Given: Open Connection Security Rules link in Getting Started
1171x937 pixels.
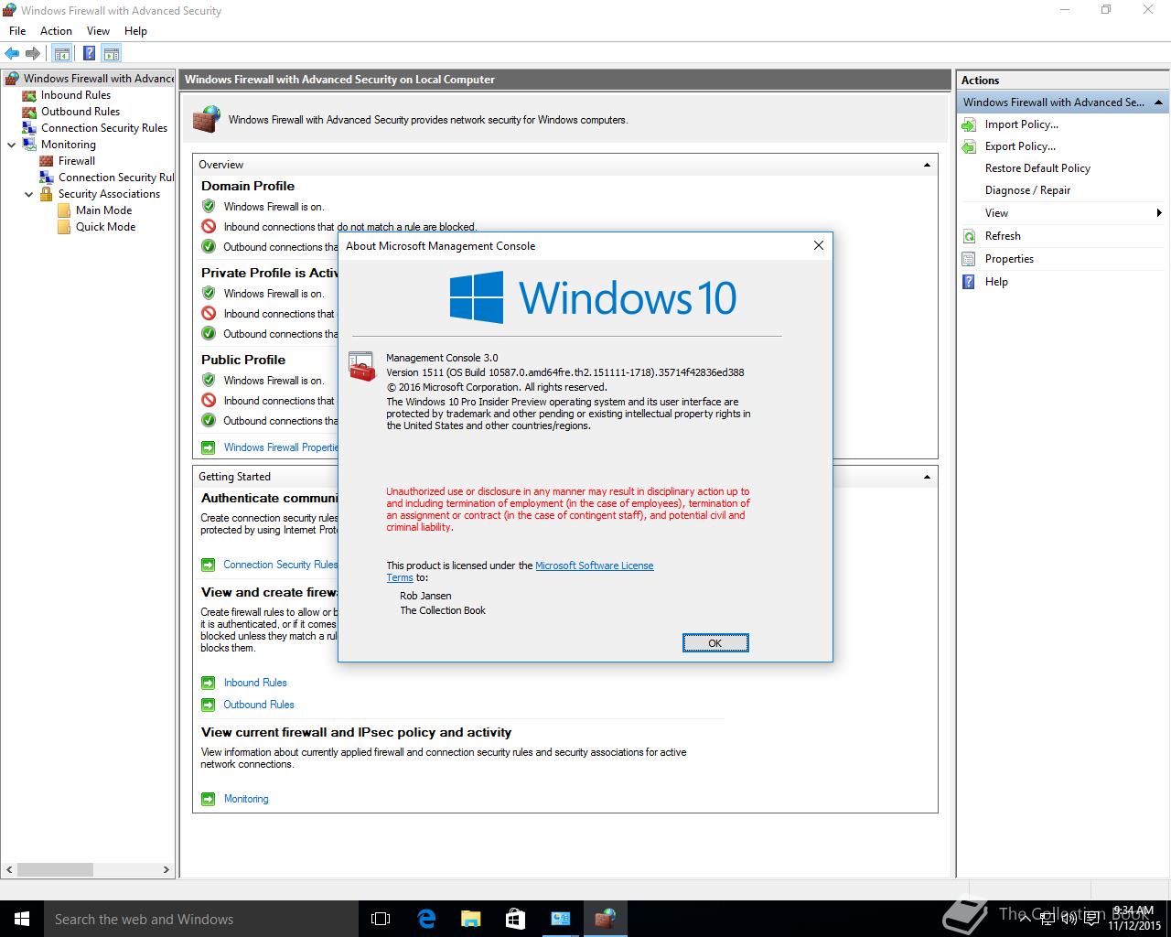Looking at the screenshot, I should point(280,565).
